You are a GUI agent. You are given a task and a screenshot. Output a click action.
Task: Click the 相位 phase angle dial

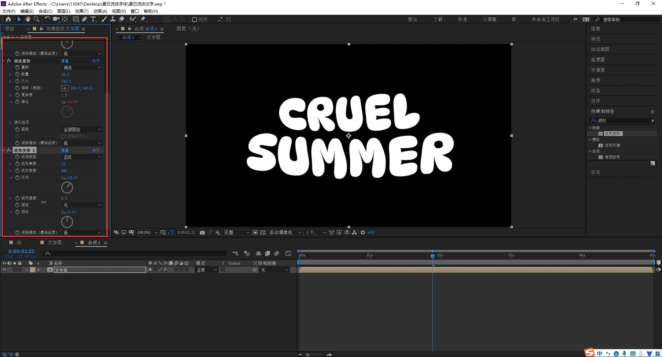[x=67, y=222]
